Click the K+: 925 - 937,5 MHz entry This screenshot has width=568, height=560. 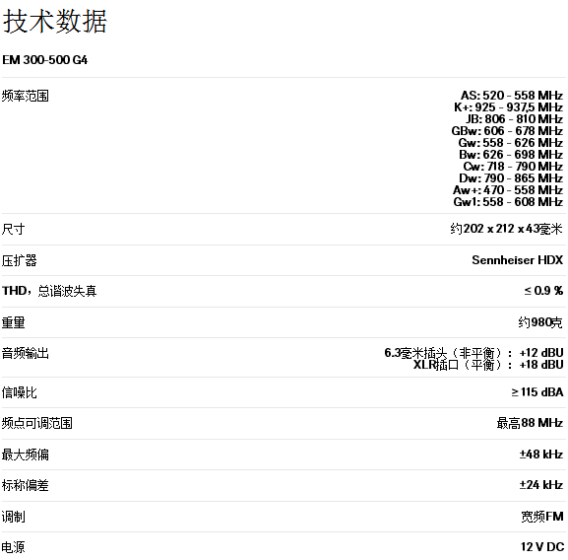point(509,107)
